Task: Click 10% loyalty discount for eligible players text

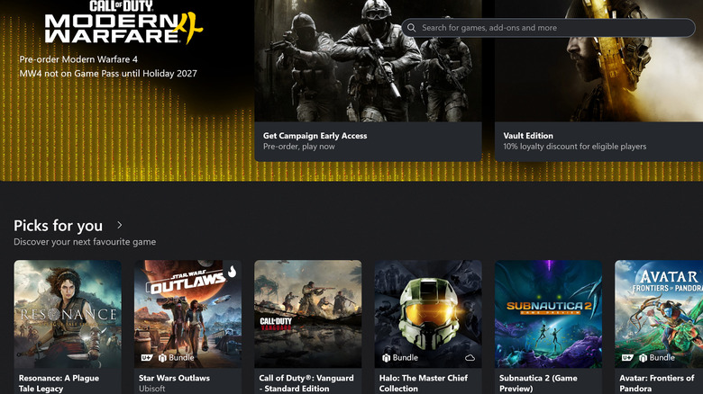Action: point(575,147)
